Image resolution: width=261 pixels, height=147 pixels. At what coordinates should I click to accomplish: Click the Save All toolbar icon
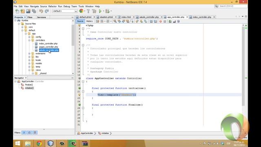pos(34,11)
